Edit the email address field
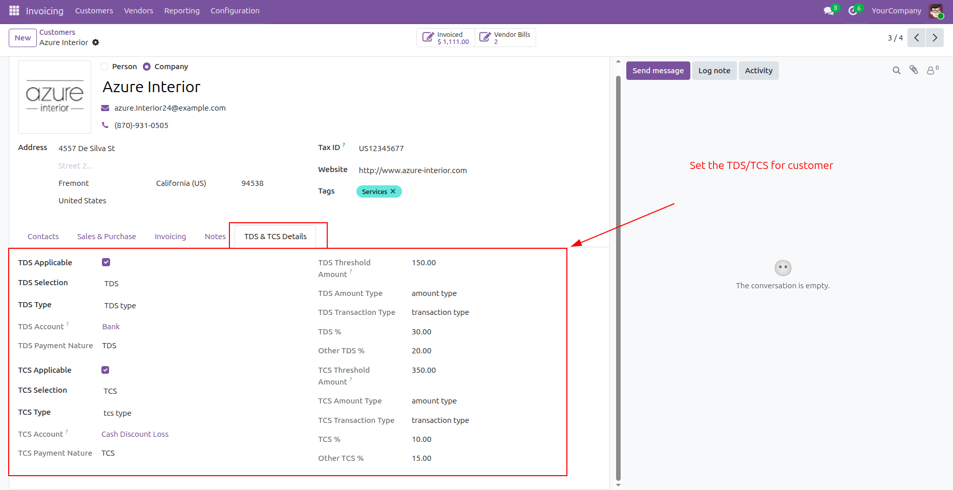 (170, 108)
